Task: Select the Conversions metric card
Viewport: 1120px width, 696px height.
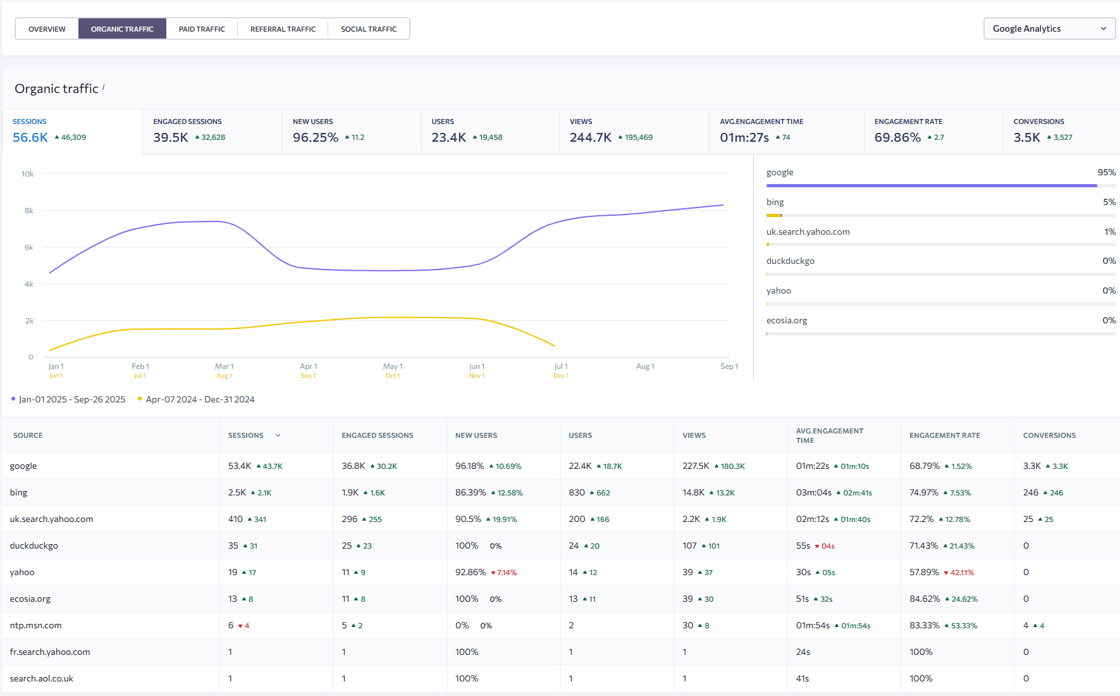Action: tap(1062, 131)
